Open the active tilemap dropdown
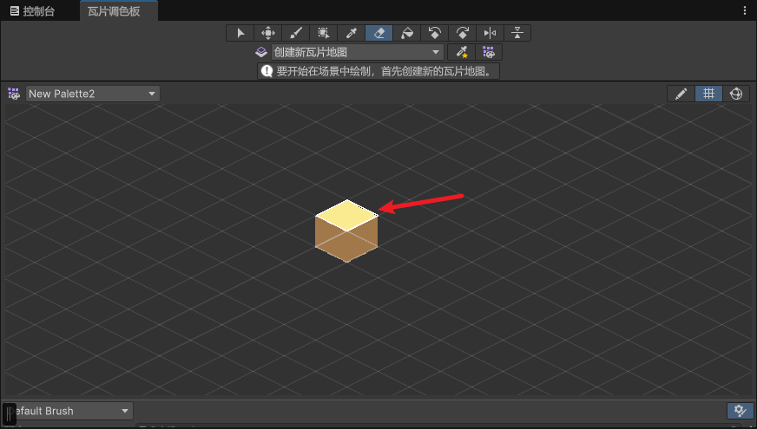This screenshot has width=757, height=429. (x=358, y=52)
